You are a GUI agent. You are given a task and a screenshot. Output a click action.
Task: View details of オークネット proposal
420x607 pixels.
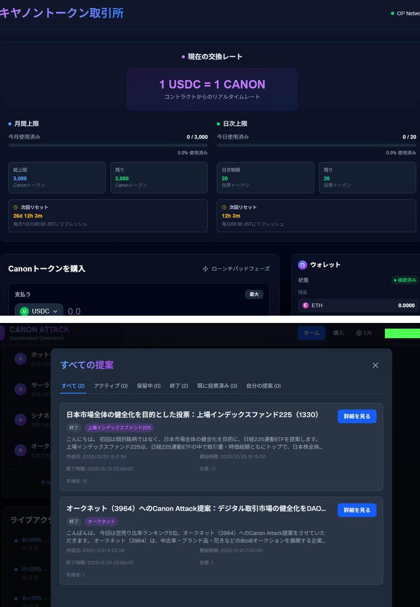(x=357, y=510)
